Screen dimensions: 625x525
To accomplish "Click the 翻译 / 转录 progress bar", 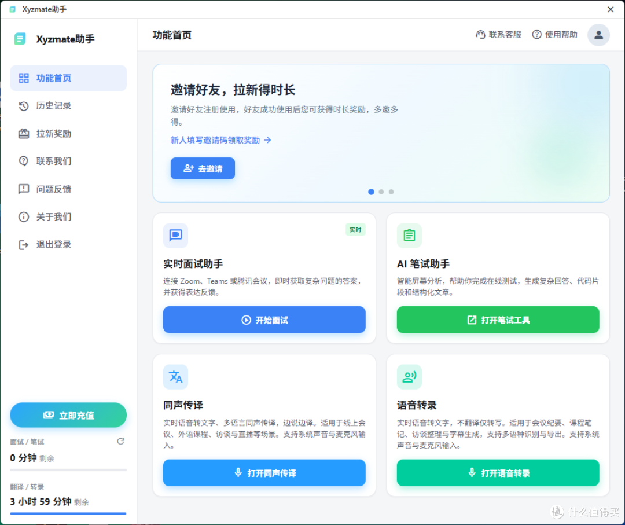I will point(68,514).
